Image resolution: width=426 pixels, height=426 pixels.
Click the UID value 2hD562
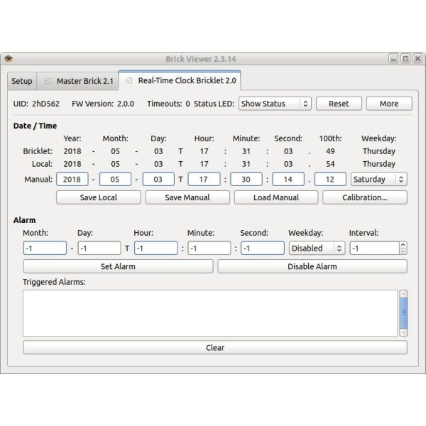tap(45, 104)
